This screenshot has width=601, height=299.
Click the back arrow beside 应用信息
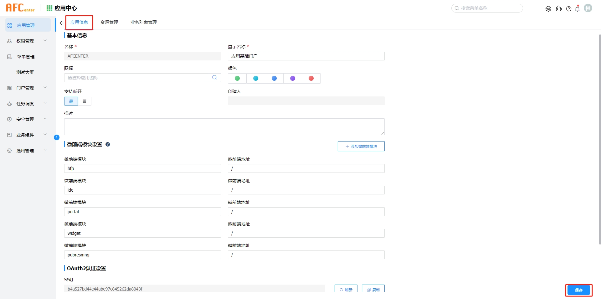(x=62, y=23)
